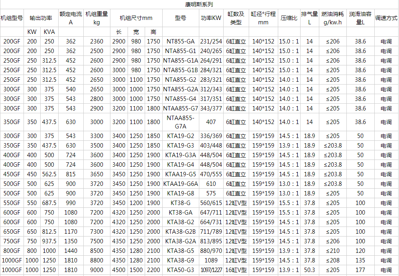Select the 燃油消耗 g/kw.h header

[332, 18]
